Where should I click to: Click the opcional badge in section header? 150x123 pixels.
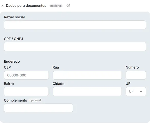56,6
